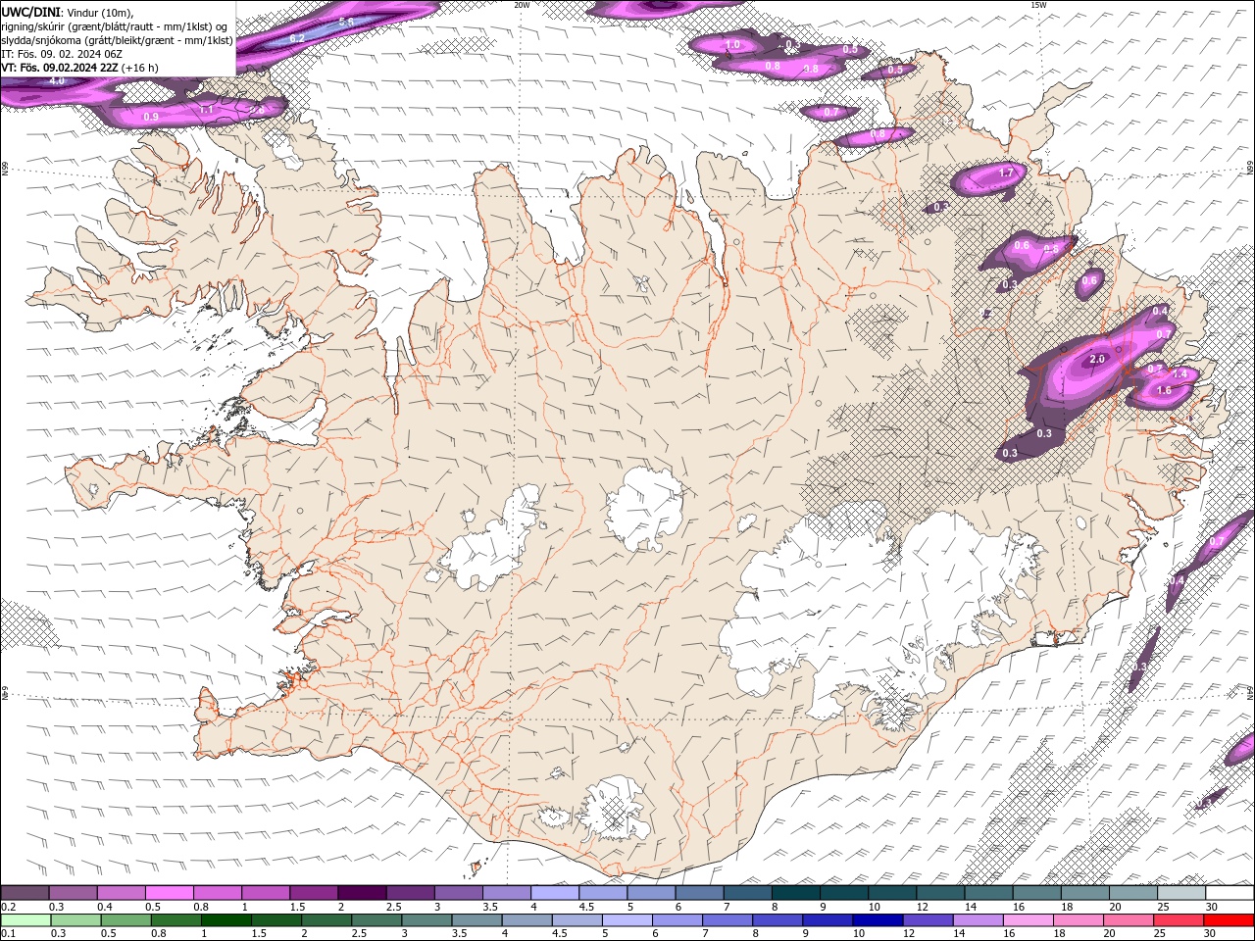Click the '15W' longitude label at top
Viewport: 1255px width, 941px height.
point(1038,5)
